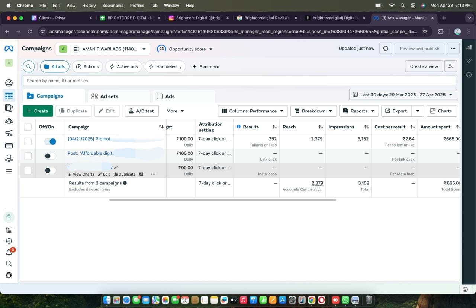
Task: Open Chrome tab list chevron dropdown
Action: click(469, 18)
